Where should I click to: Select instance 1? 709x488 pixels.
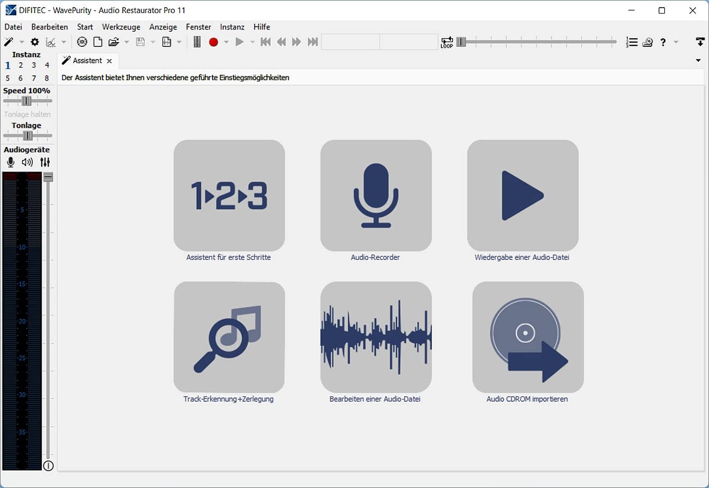(x=8, y=66)
